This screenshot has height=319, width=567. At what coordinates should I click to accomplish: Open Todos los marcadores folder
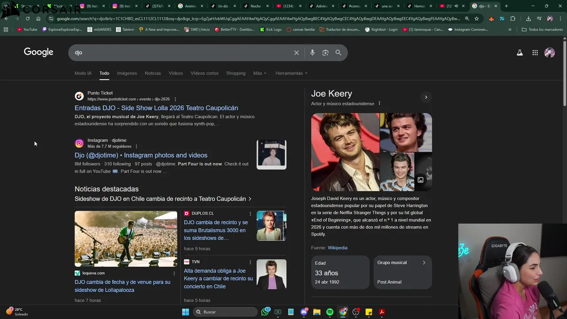pyautogui.click(x=542, y=30)
